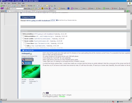Expand the Search Web dropdown arrow
Screen dimensions: 132x103
31,8
